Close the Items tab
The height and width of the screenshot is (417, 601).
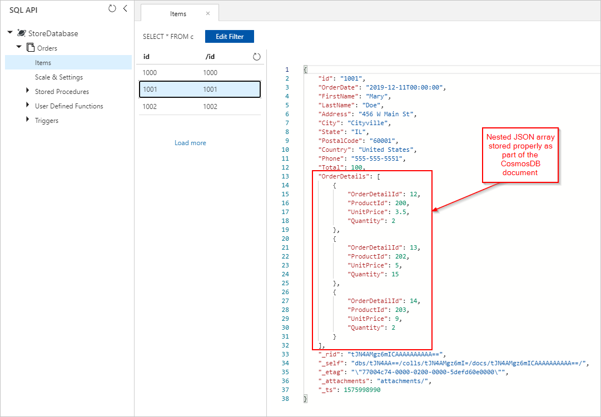[209, 13]
